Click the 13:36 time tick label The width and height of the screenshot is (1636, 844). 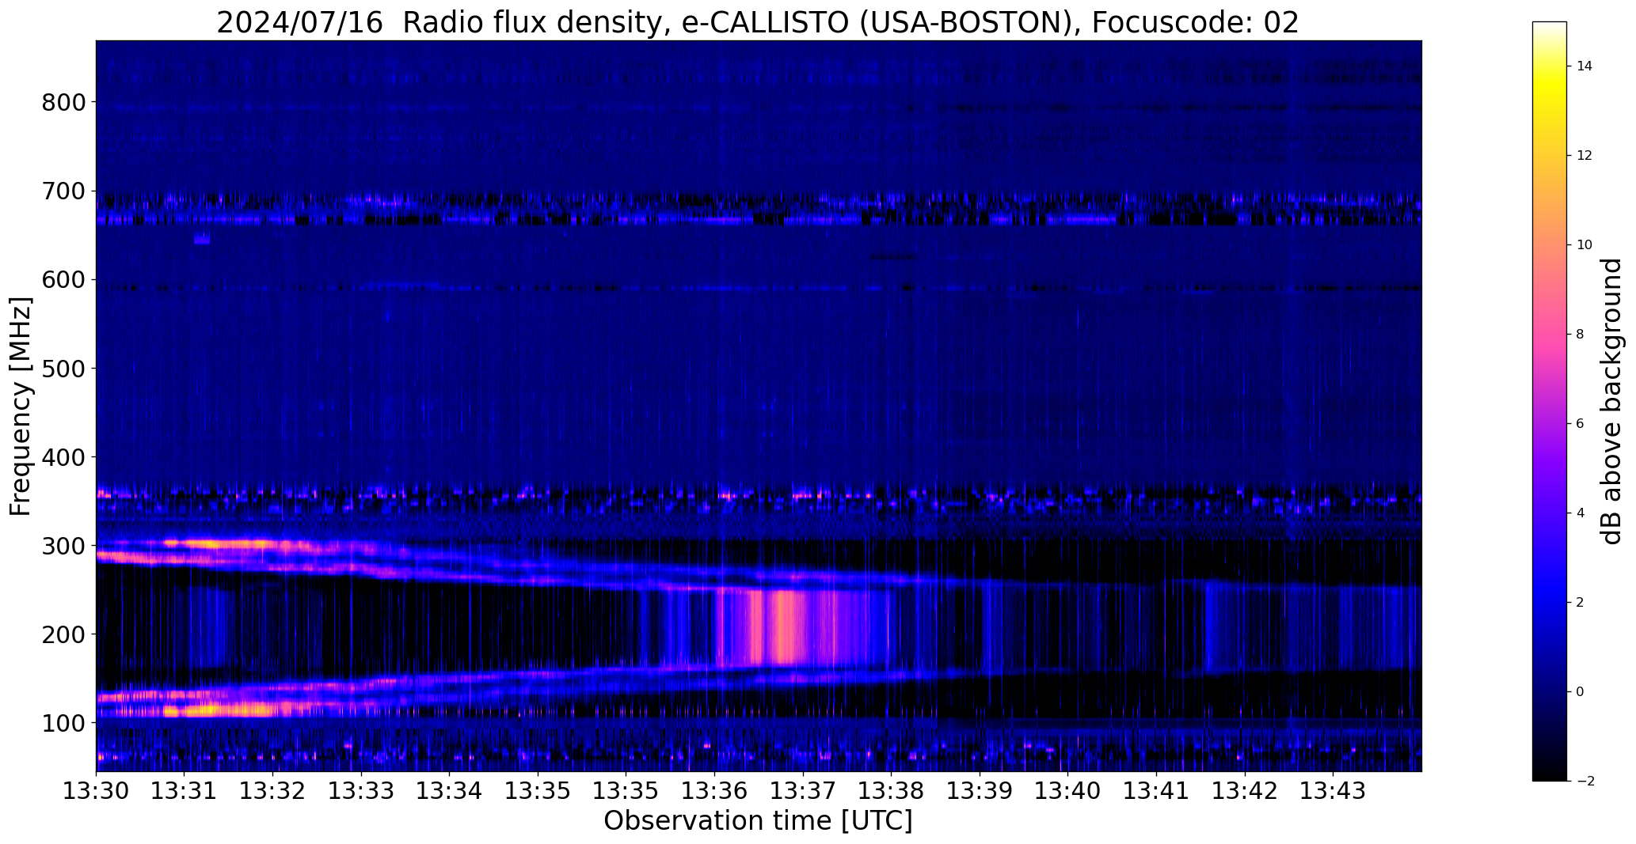tap(715, 791)
